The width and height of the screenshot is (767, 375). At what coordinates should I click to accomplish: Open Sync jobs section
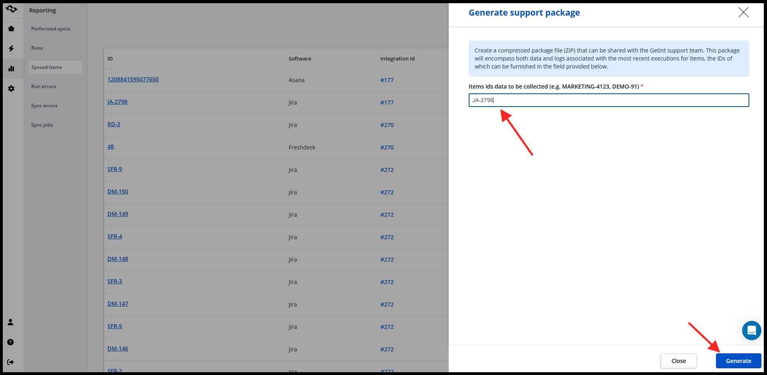(42, 125)
